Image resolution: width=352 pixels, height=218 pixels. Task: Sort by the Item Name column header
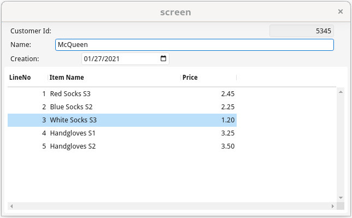(x=114, y=78)
